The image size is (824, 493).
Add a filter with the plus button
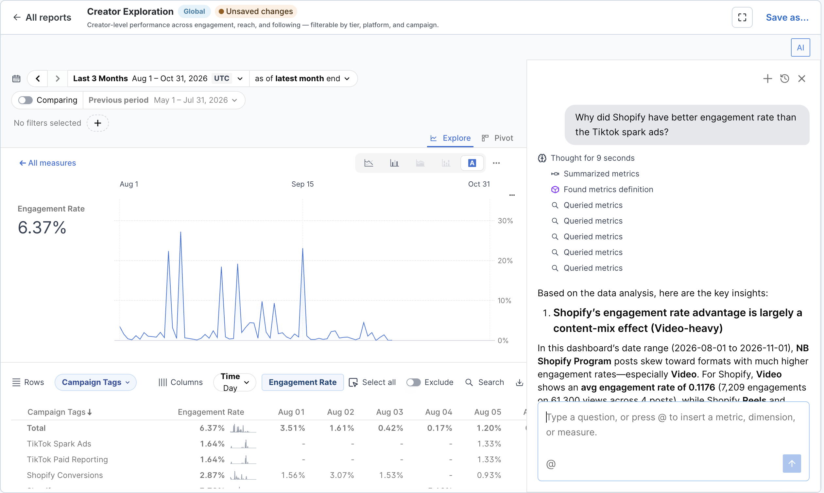[x=97, y=123]
